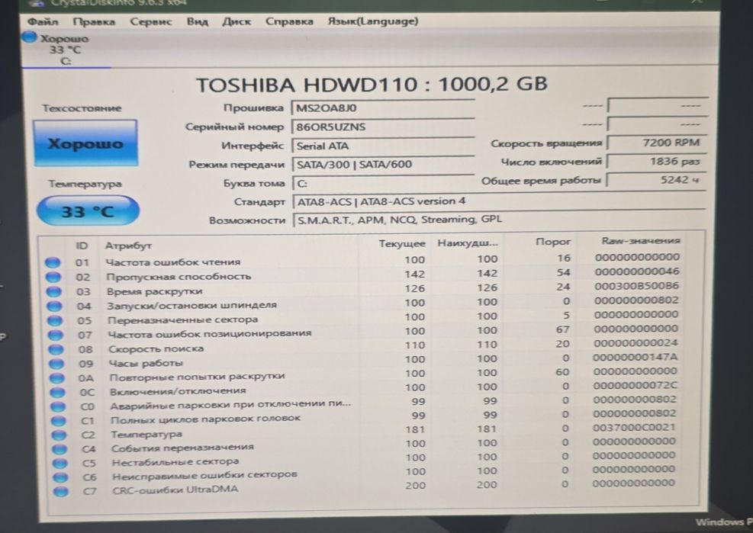Click raw value 0000000072C for Включения/отключения
Image resolution: width=753 pixels, height=533 pixels.
[x=634, y=386]
